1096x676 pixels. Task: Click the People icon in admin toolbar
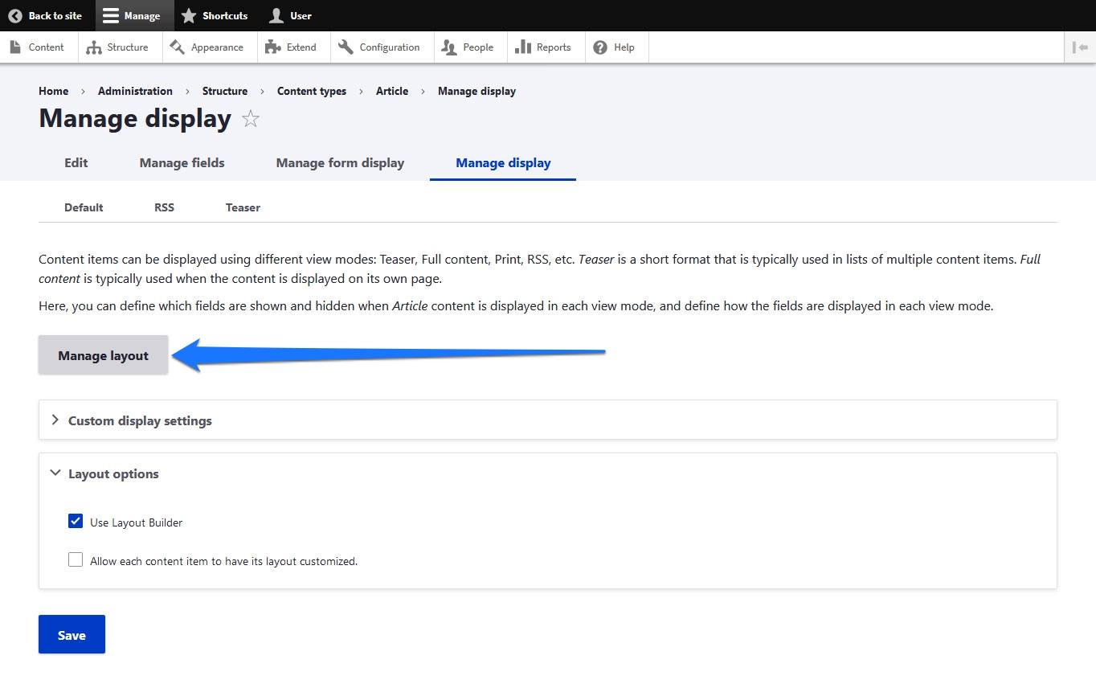click(449, 47)
